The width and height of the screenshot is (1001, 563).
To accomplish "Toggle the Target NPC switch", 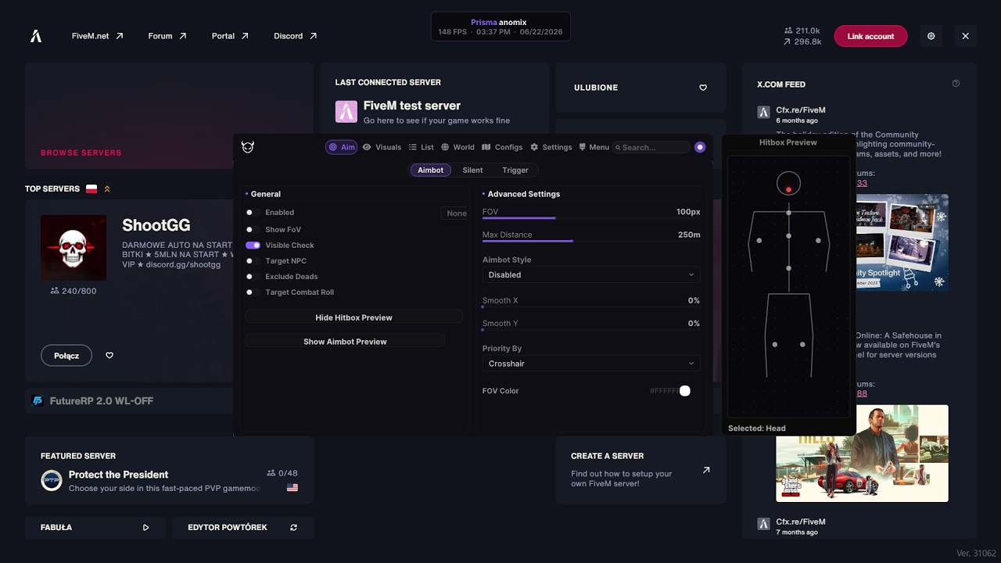I will pyautogui.click(x=253, y=261).
